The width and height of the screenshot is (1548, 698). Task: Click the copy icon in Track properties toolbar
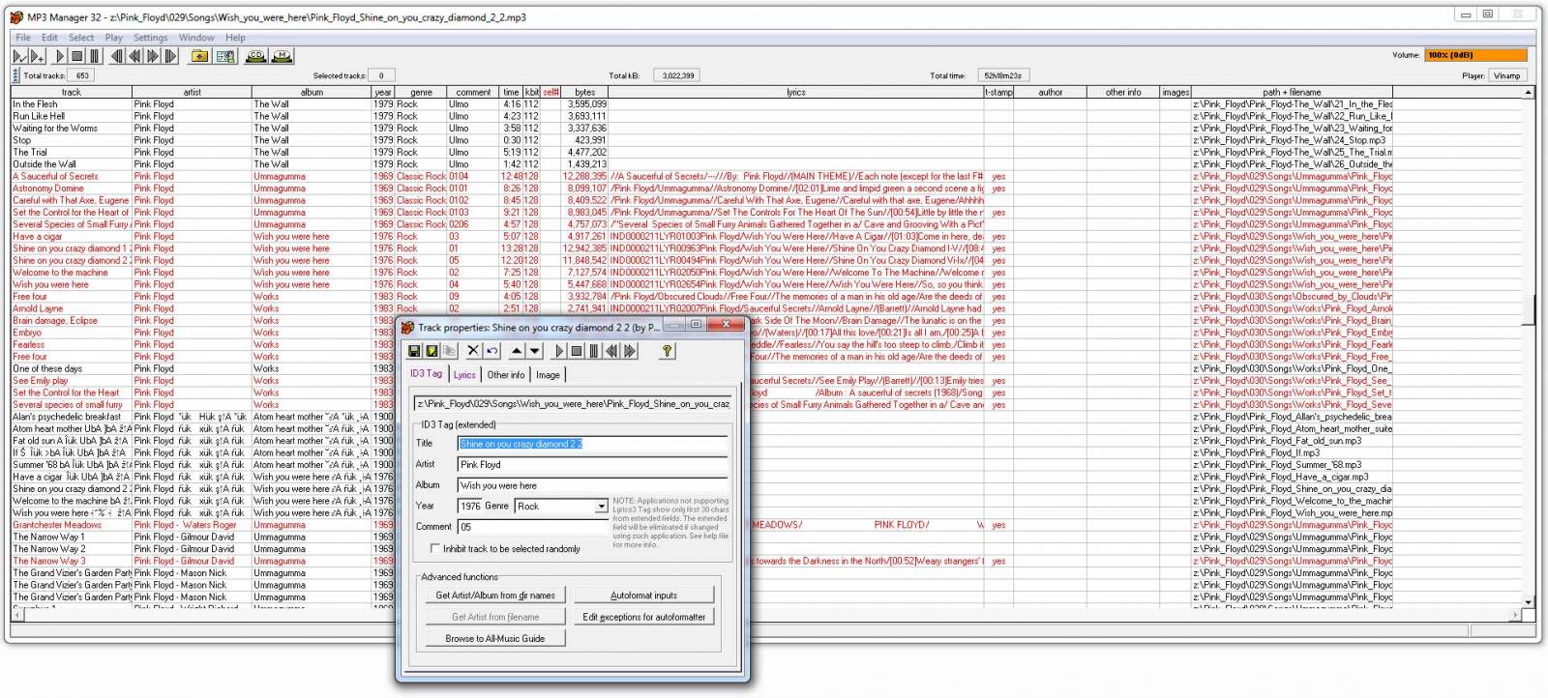pyautogui.click(x=449, y=351)
